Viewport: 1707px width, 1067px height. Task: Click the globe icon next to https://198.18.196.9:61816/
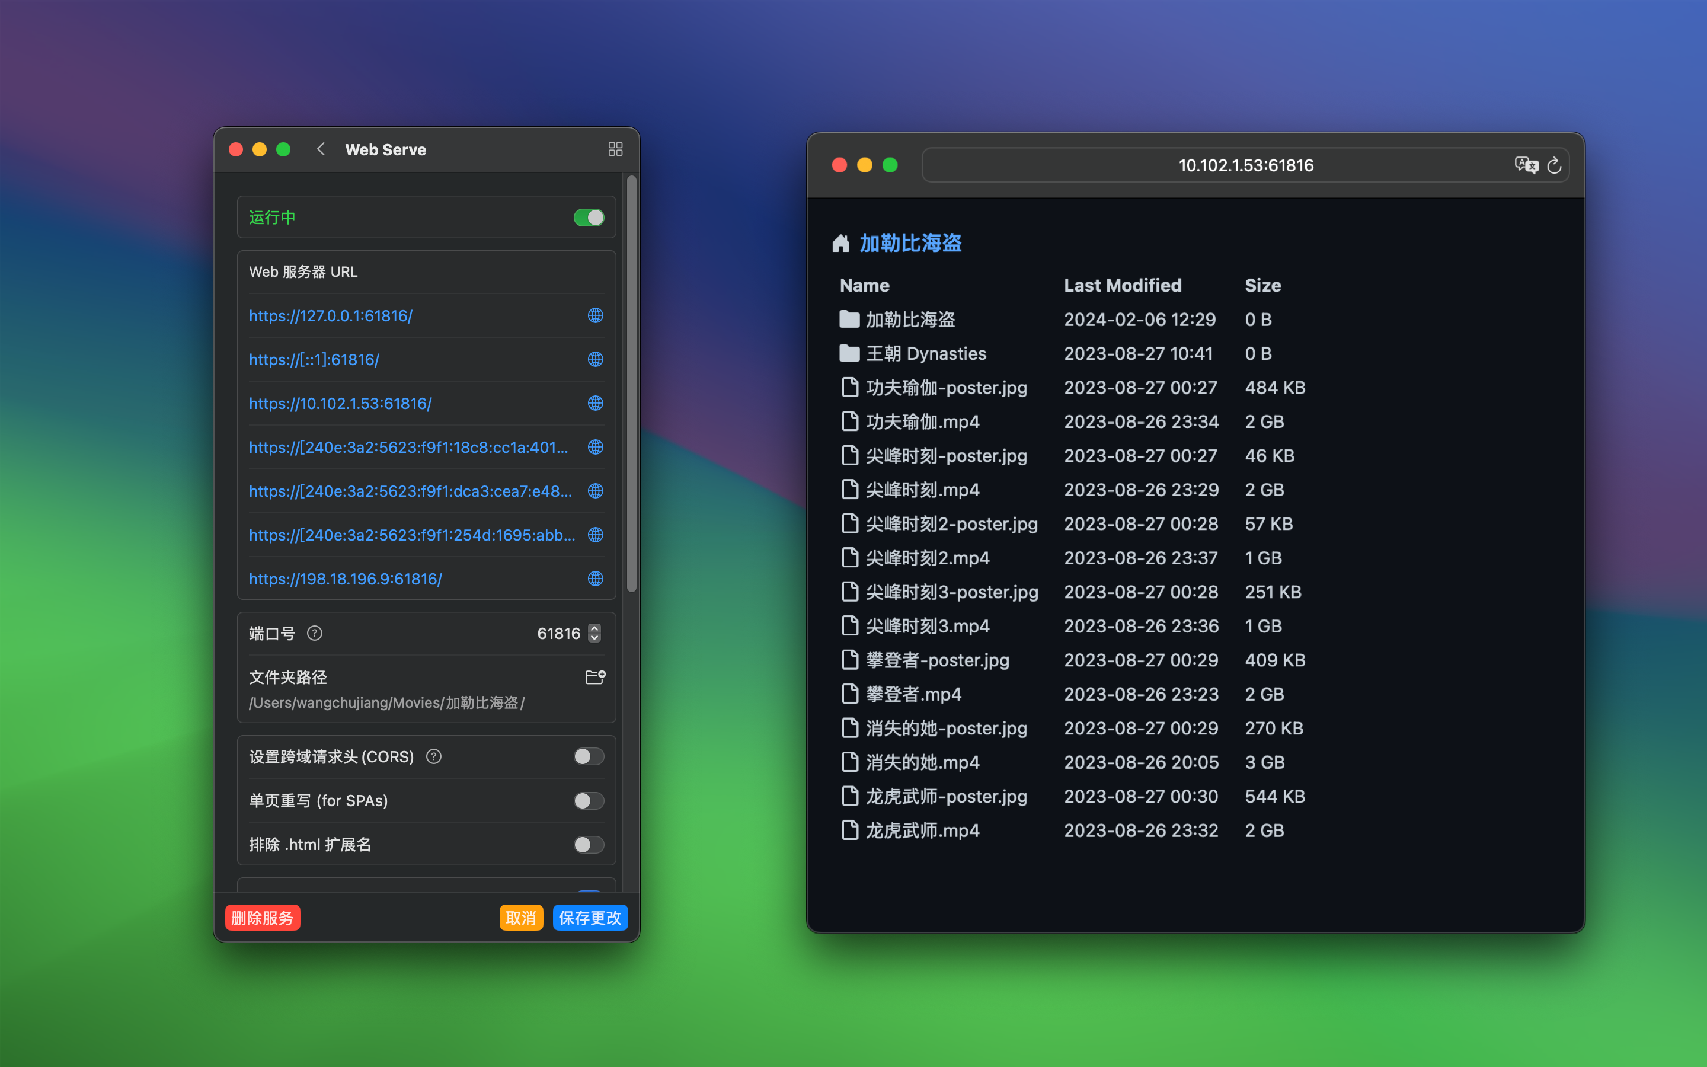pyautogui.click(x=596, y=578)
